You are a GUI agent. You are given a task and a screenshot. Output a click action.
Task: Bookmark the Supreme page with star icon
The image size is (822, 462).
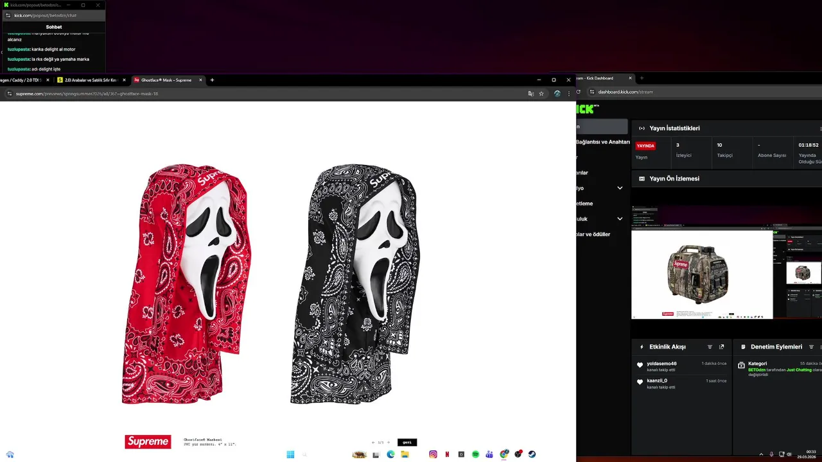pos(541,94)
